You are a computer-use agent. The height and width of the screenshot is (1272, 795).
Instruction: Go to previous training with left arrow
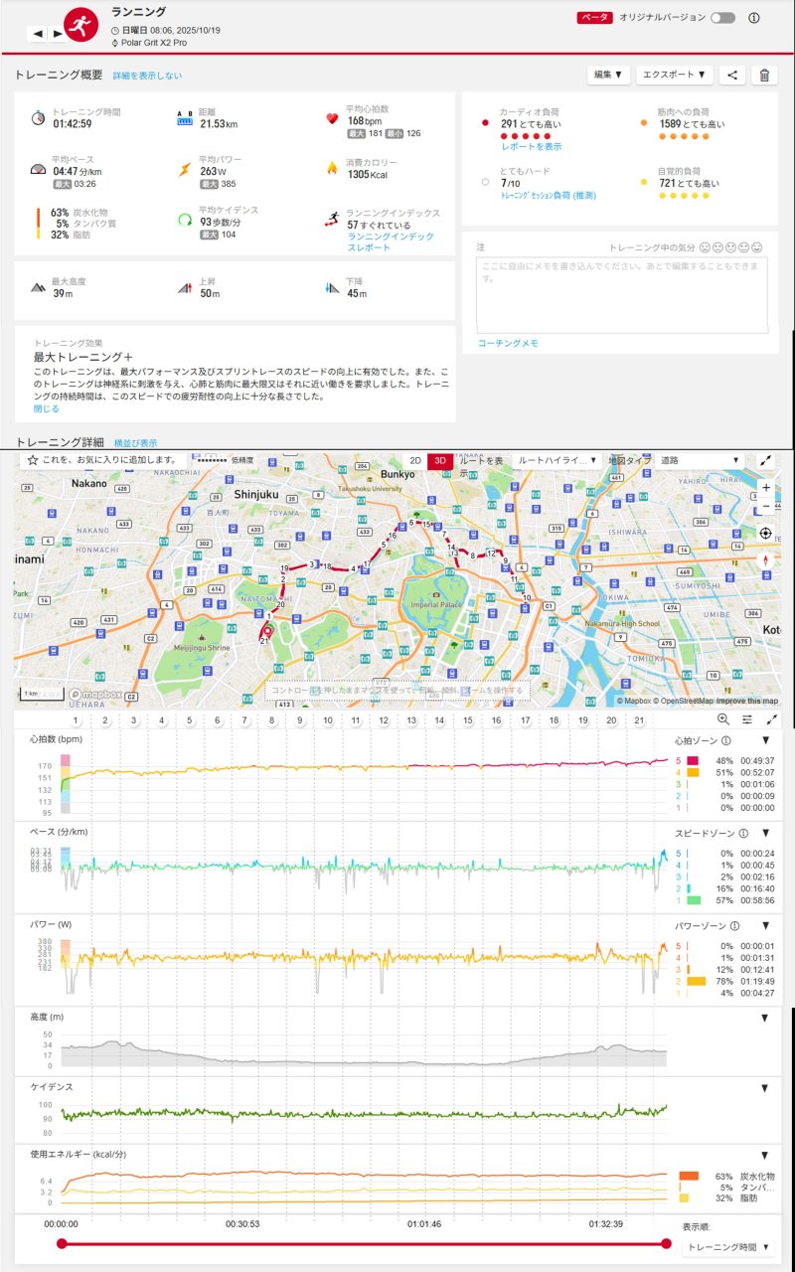tap(38, 33)
